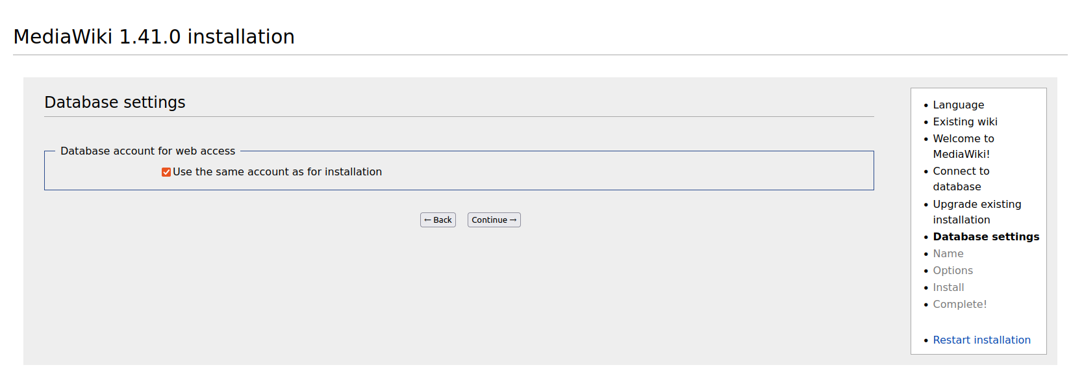Screen dimensions: 1071x391
Task: Click the 'Database settings' section heading
Action: click(x=115, y=103)
